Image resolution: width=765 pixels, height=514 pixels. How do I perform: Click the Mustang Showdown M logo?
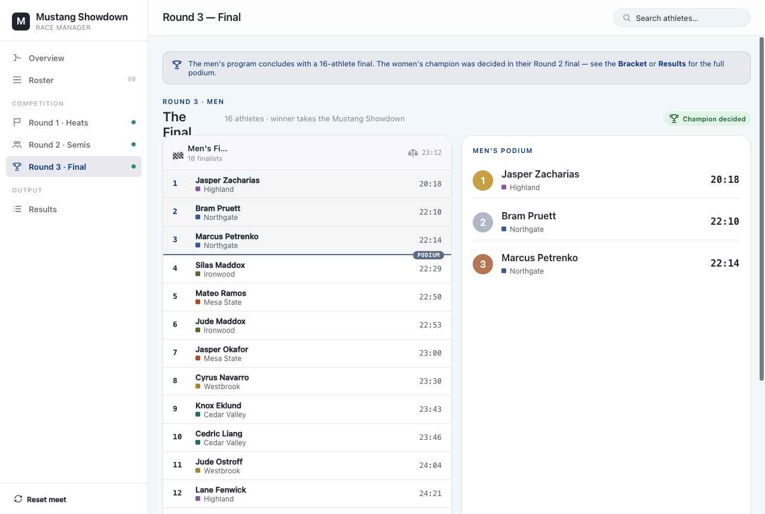(x=21, y=21)
